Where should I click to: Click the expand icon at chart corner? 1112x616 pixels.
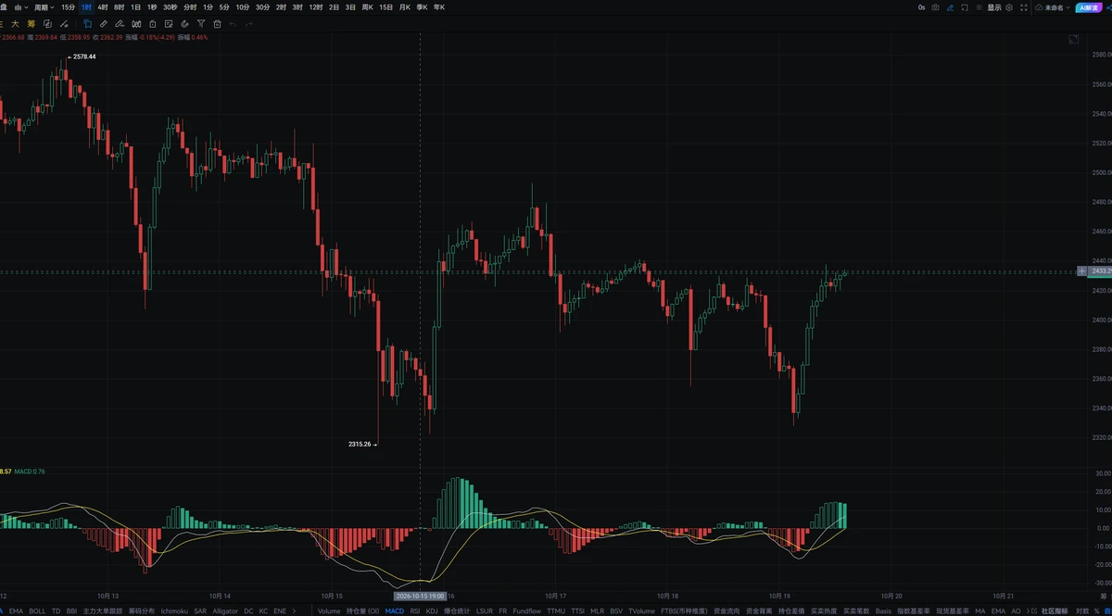tap(1073, 40)
